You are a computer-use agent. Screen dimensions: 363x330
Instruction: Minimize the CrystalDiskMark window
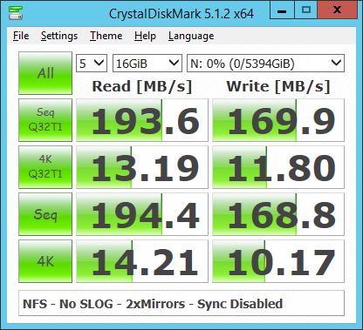click(282, 10)
